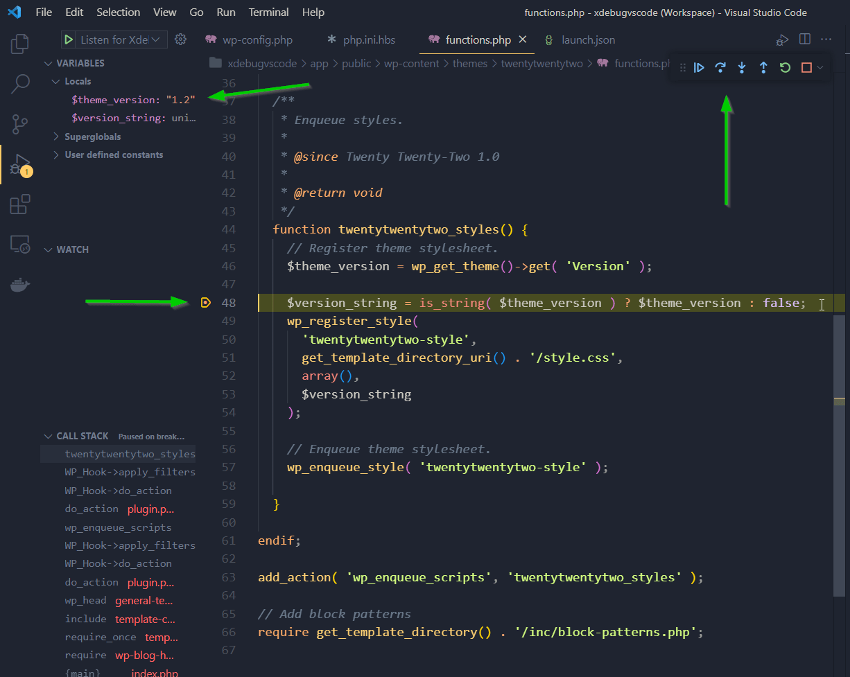Open the Search view in activity bar

(20, 85)
